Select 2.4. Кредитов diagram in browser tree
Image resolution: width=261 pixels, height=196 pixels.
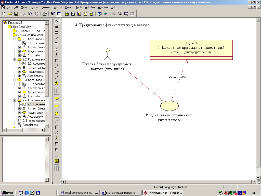(36, 104)
